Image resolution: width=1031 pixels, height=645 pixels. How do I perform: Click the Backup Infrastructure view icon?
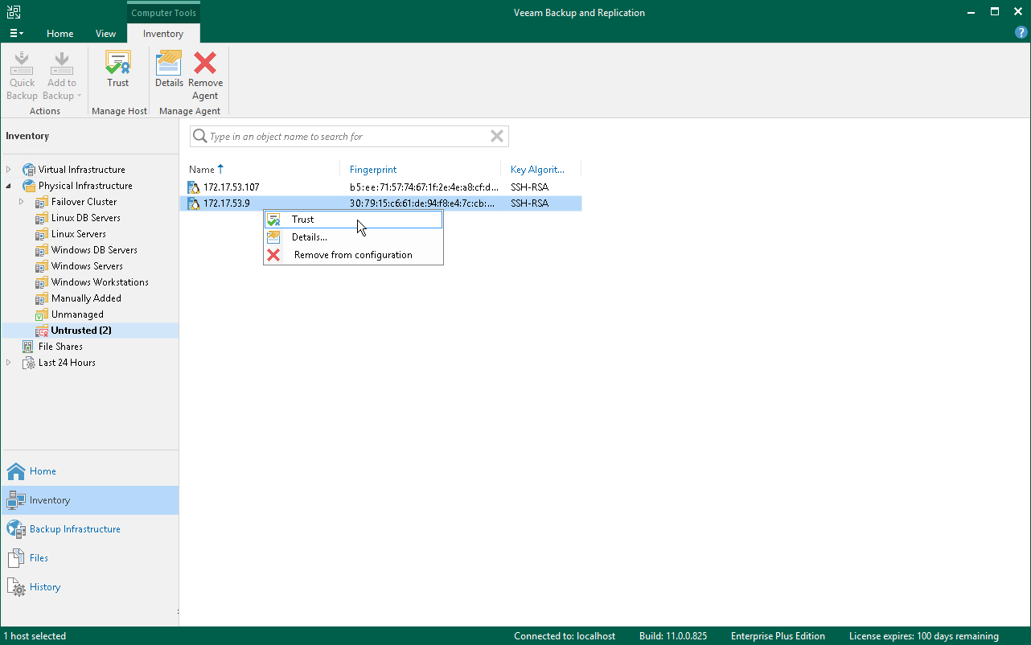coord(16,529)
